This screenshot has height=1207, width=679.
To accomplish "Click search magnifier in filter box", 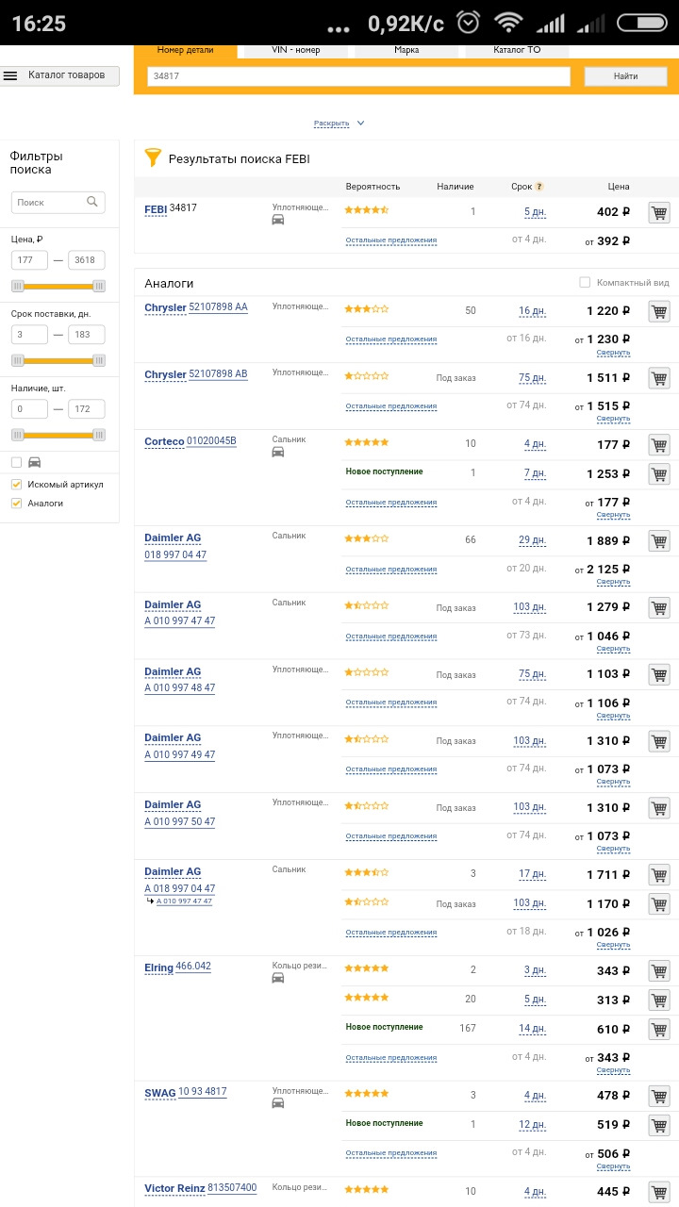I will [x=92, y=202].
